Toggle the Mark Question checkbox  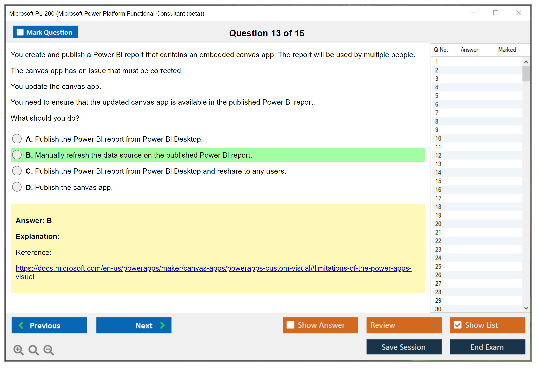[x=20, y=32]
